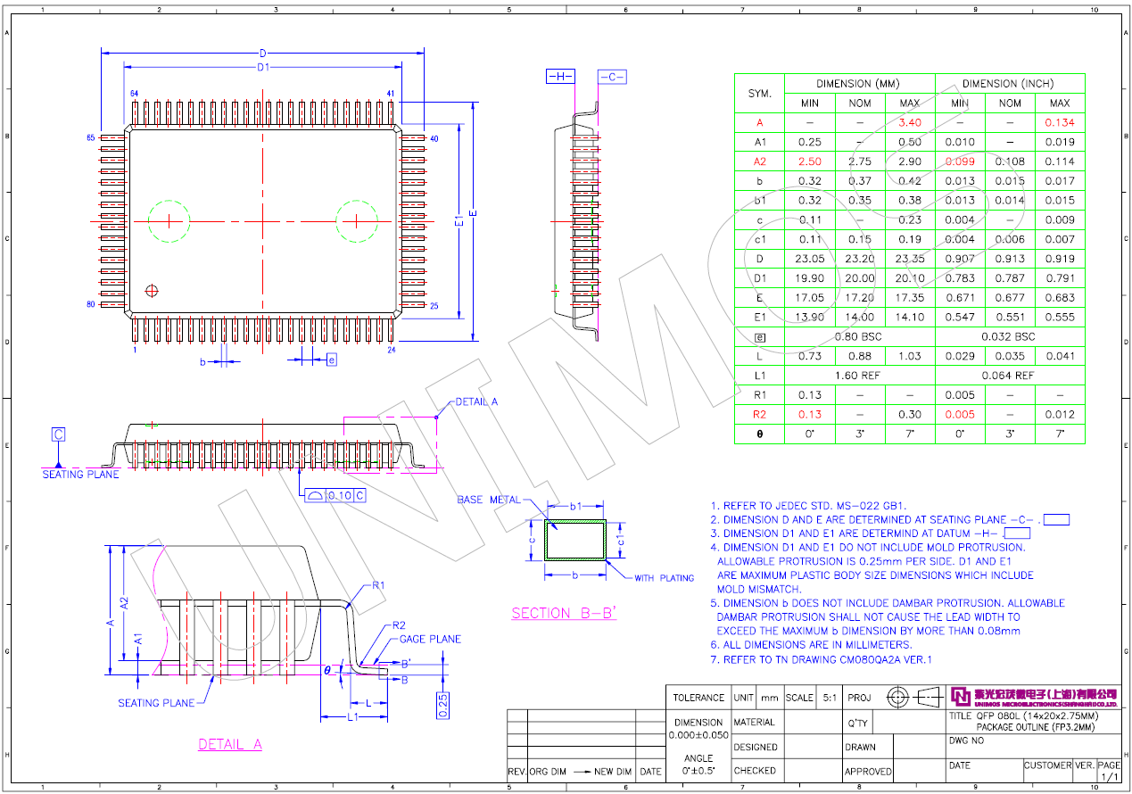Click the UNIMOS company logo in title block

point(1034,695)
